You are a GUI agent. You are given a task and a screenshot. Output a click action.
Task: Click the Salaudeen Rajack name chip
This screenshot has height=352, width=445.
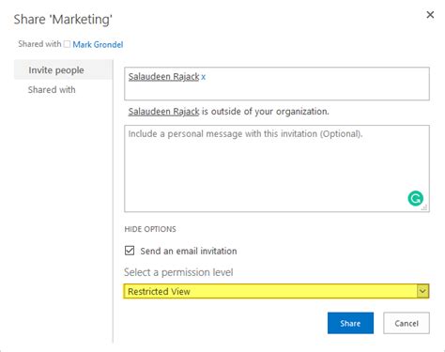[163, 77]
